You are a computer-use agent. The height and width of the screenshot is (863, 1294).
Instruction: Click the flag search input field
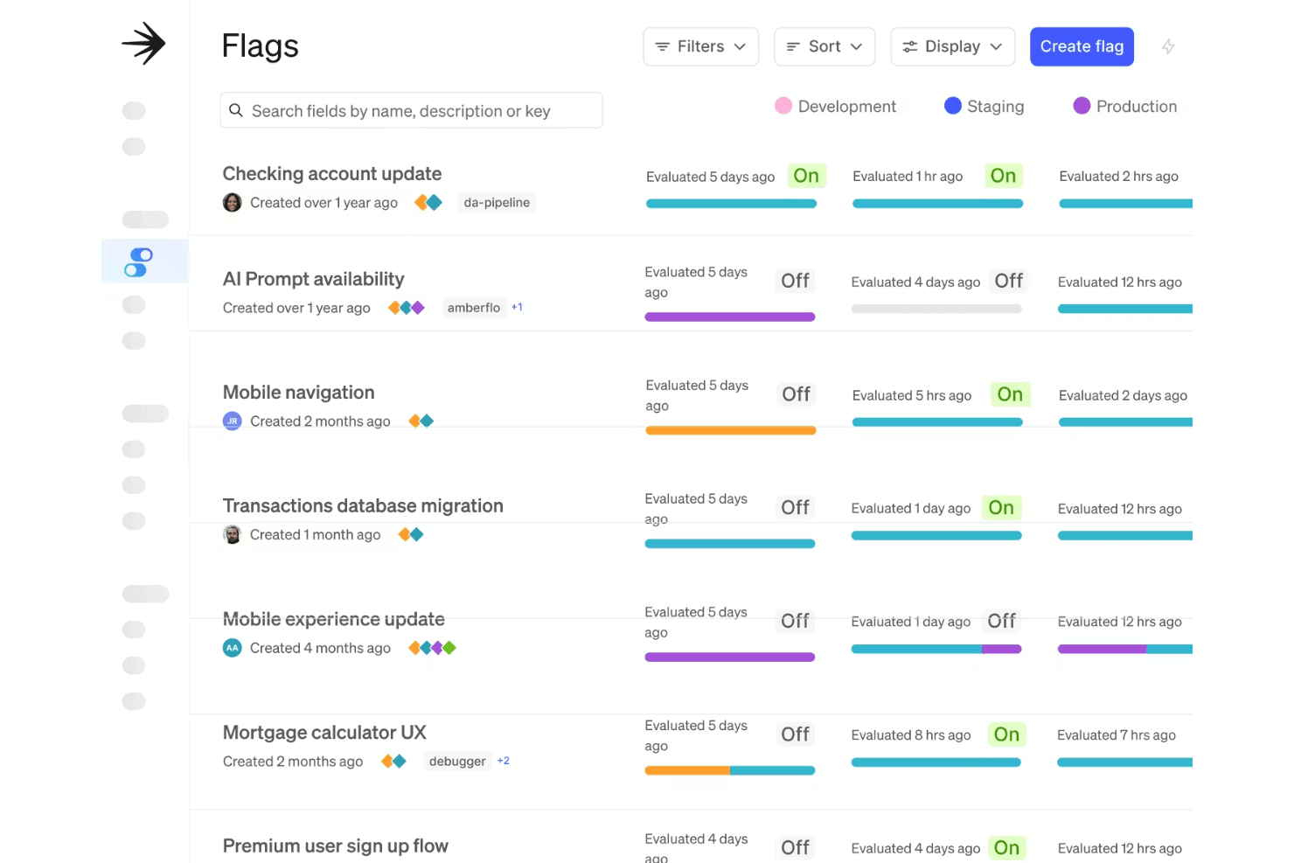(411, 110)
